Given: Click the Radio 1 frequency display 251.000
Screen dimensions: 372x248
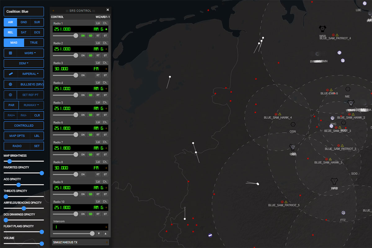Looking at the screenshot, I should (63, 29).
